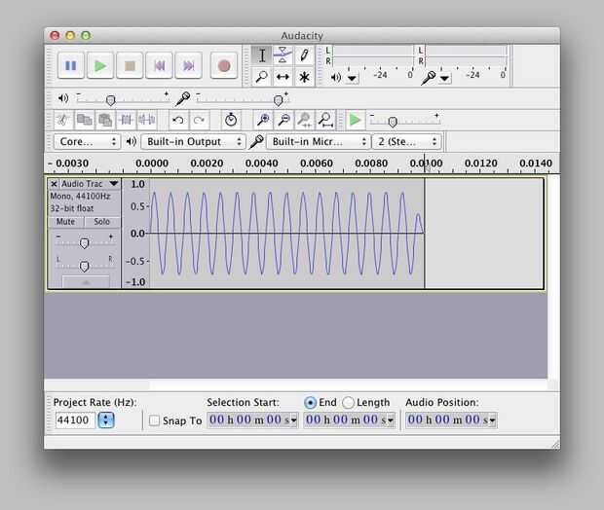Select the Selection (I-beam) tool

point(262,55)
